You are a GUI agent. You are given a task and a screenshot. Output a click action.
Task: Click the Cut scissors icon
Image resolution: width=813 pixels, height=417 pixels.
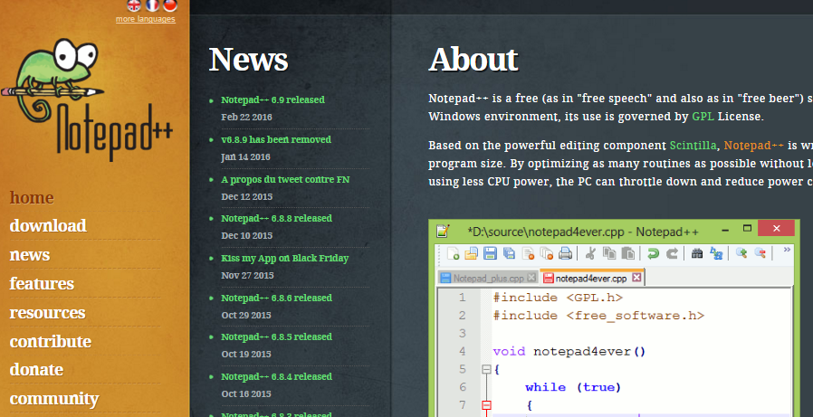pos(590,252)
